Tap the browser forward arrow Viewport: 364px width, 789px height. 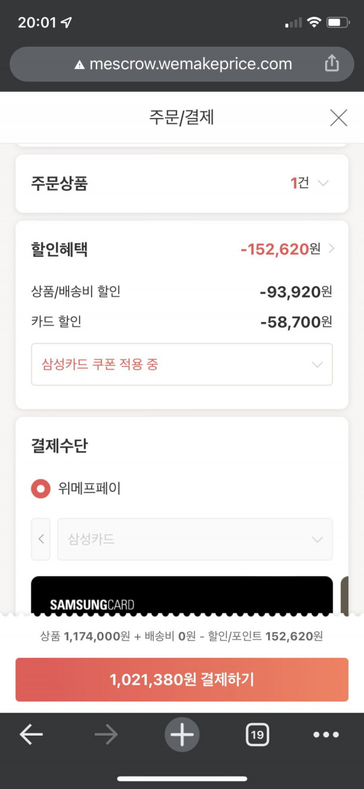tap(106, 735)
